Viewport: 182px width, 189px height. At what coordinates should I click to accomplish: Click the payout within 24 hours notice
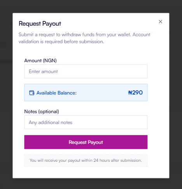pyautogui.click(x=86, y=160)
